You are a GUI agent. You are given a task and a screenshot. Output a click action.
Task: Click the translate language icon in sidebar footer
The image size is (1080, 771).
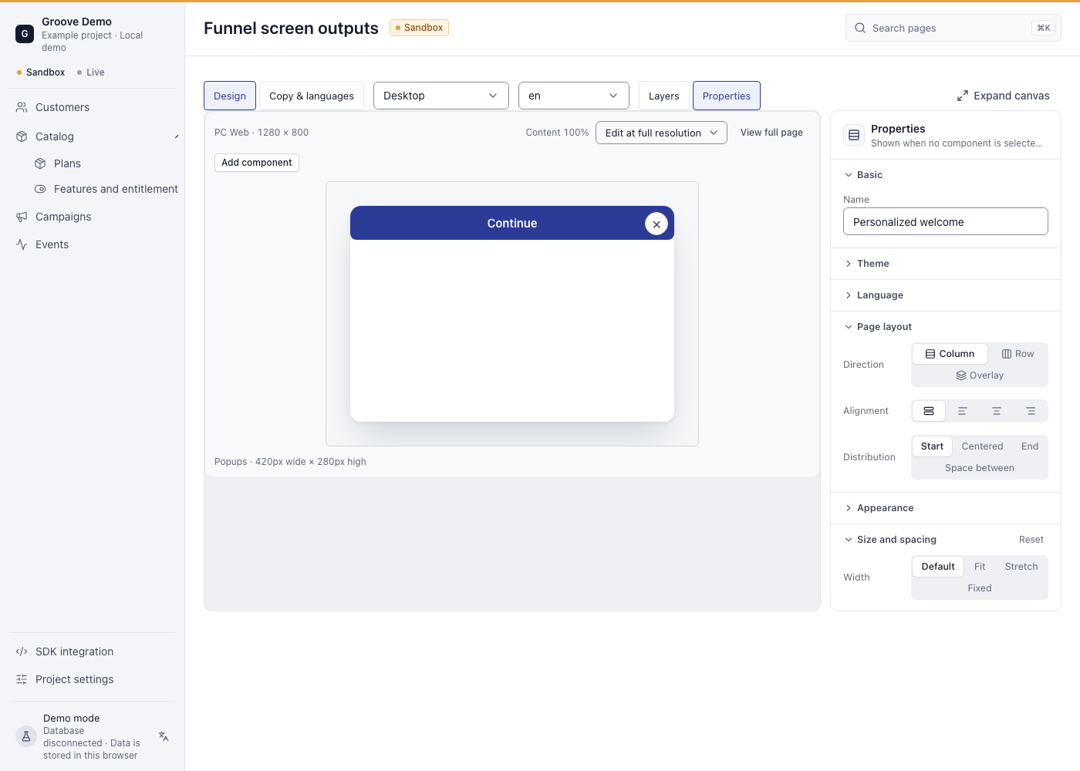pyautogui.click(x=164, y=736)
